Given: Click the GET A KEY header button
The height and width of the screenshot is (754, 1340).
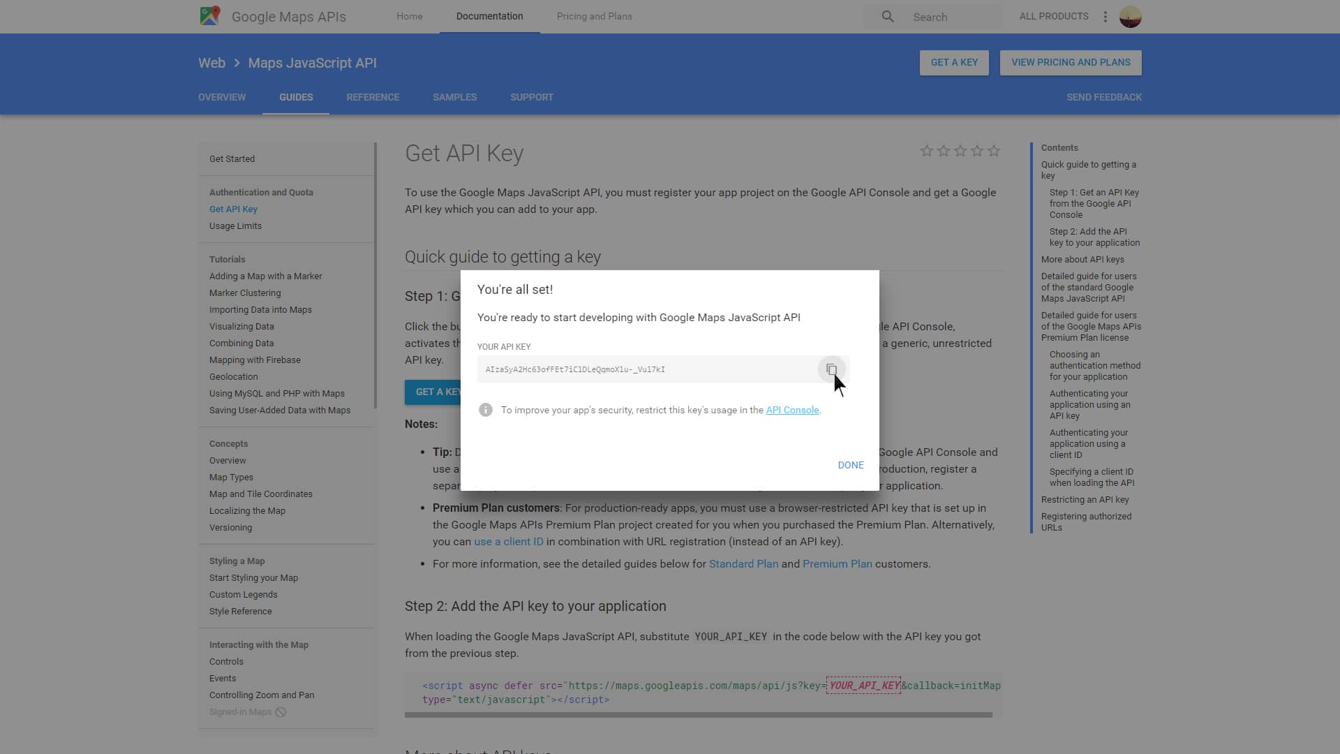Looking at the screenshot, I should 954,63.
